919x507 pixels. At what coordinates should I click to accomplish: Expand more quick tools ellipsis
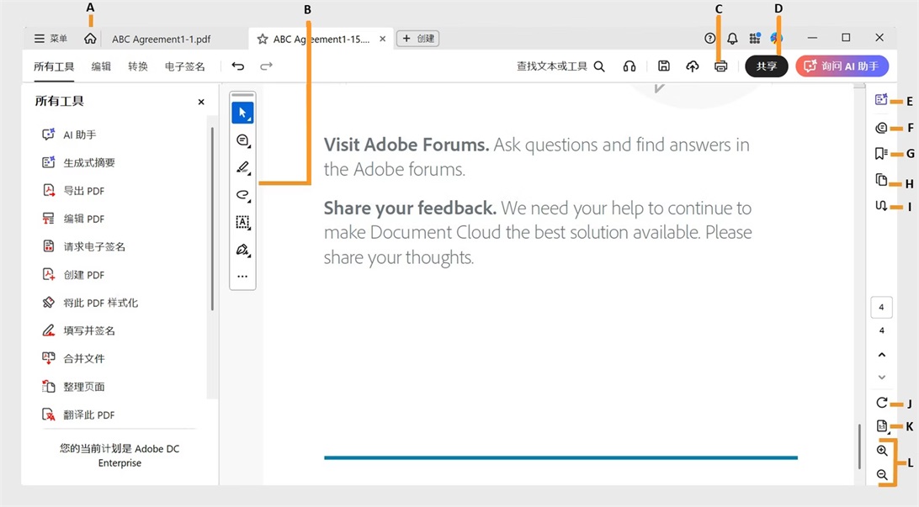tap(242, 277)
